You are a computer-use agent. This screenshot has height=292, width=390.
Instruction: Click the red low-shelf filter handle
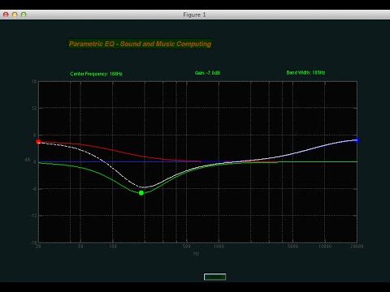[38, 142]
